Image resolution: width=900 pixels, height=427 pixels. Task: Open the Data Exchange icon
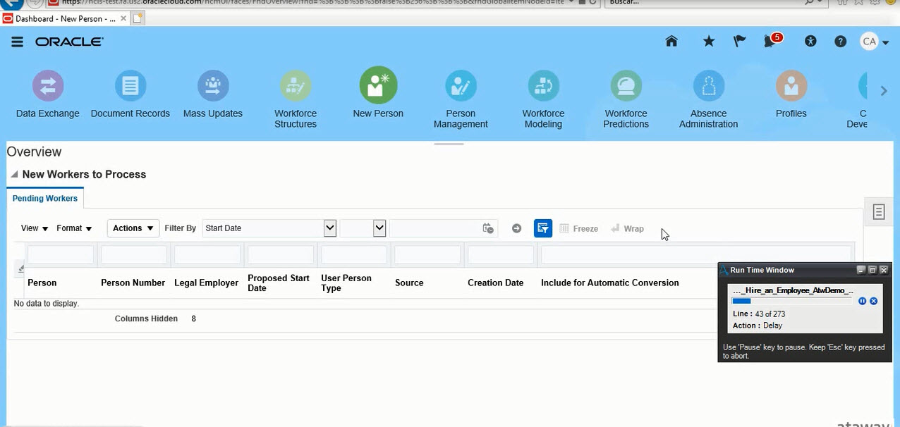[x=48, y=86]
